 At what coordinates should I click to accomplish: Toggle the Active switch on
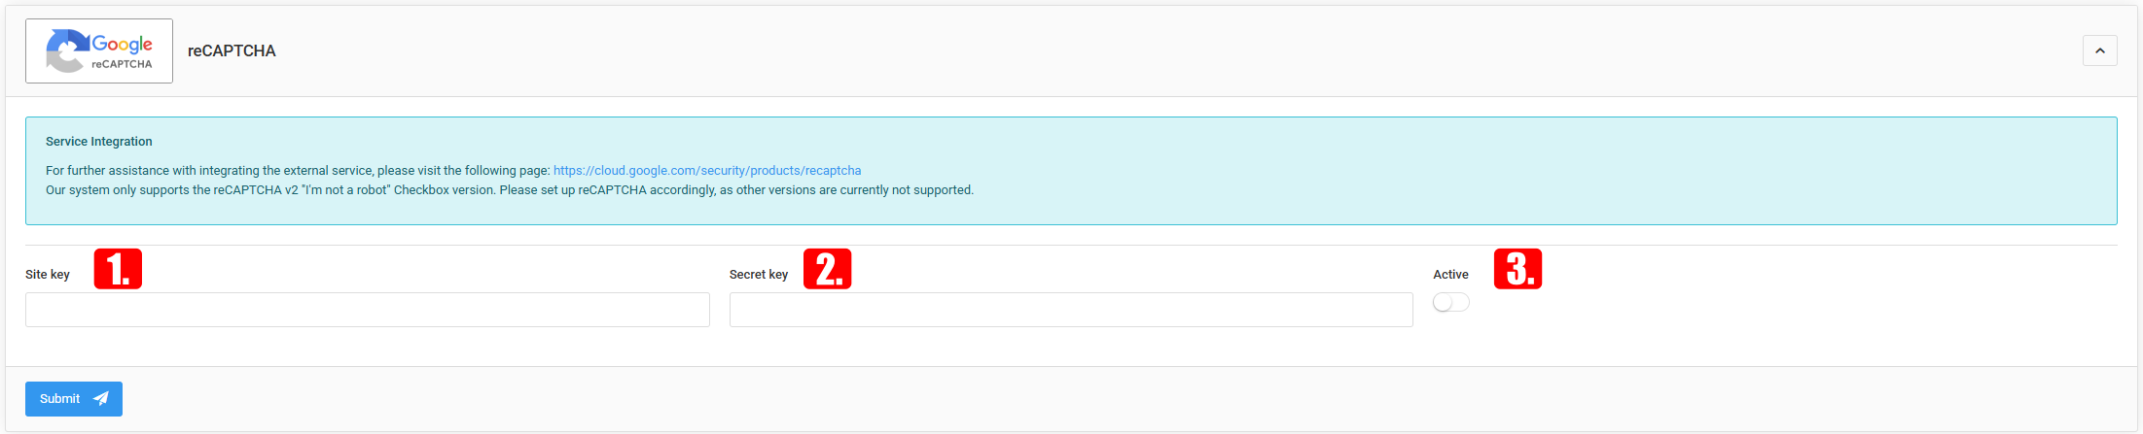point(1451,303)
